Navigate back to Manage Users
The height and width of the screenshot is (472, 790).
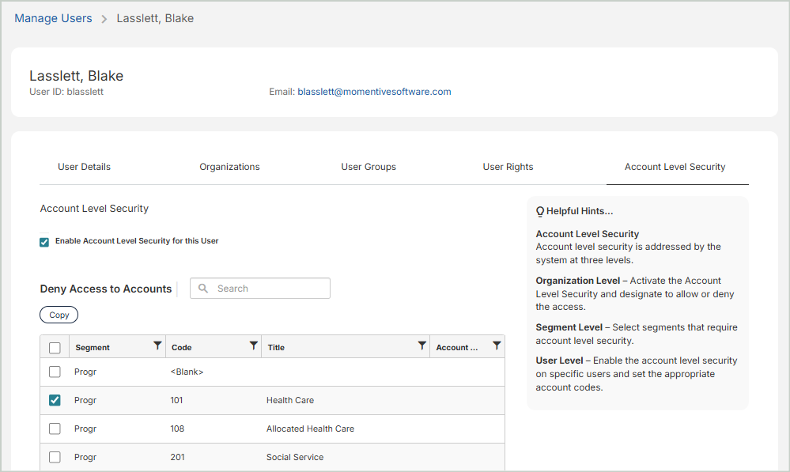coord(53,18)
